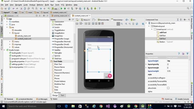Click the Debug app bug icon

(x=65, y=8)
